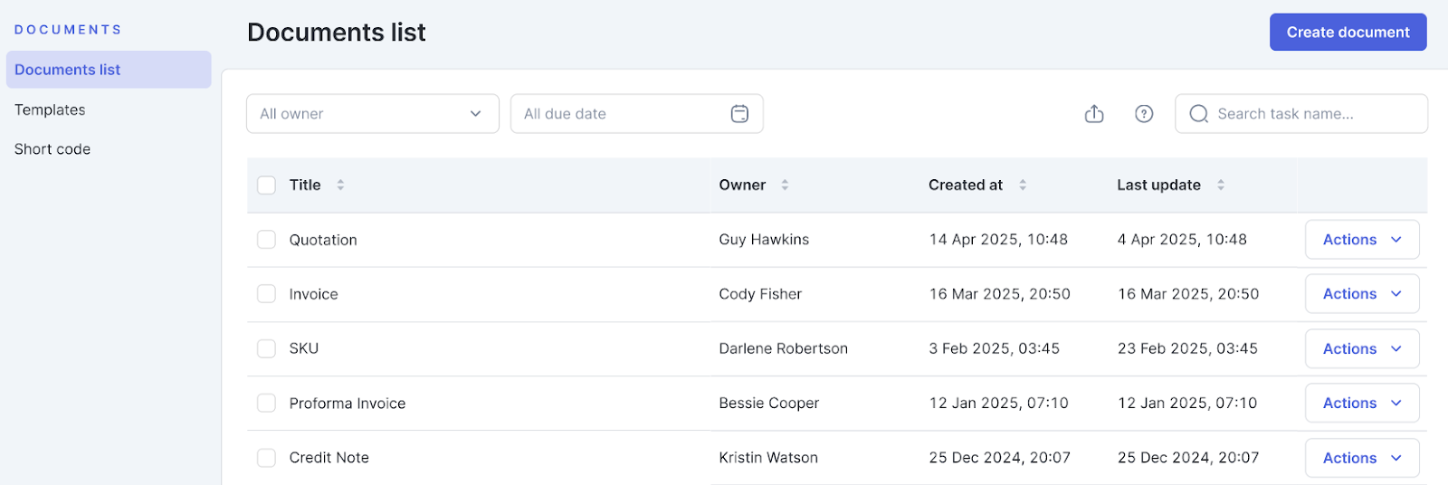Click the export/share icon
Image resolution: width=1448 pixels, height=485 pixels.
1094,114
